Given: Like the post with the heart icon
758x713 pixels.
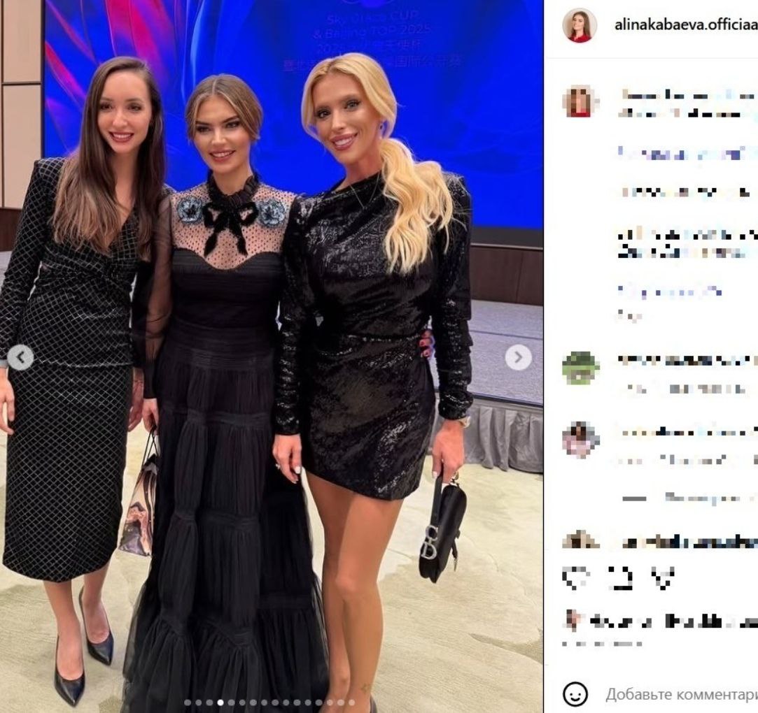Looking at the screenshot, I should pyautogui.click(x=577, y=579).
